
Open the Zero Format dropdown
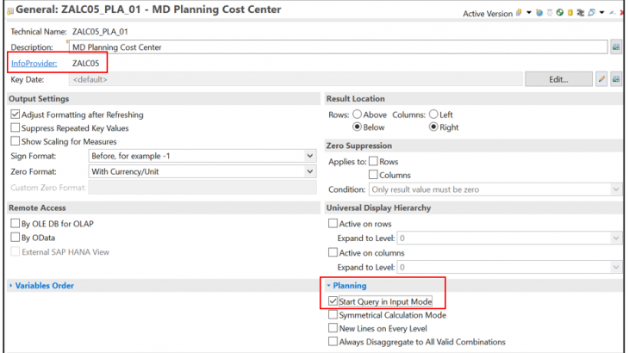310,171
